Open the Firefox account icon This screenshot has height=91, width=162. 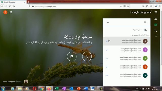click(151, 6)
